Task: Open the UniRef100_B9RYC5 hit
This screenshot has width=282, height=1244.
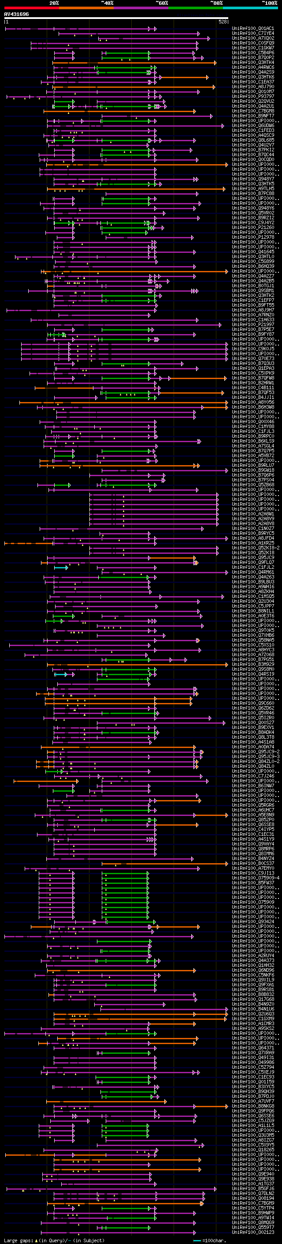Action: point(252,534)
